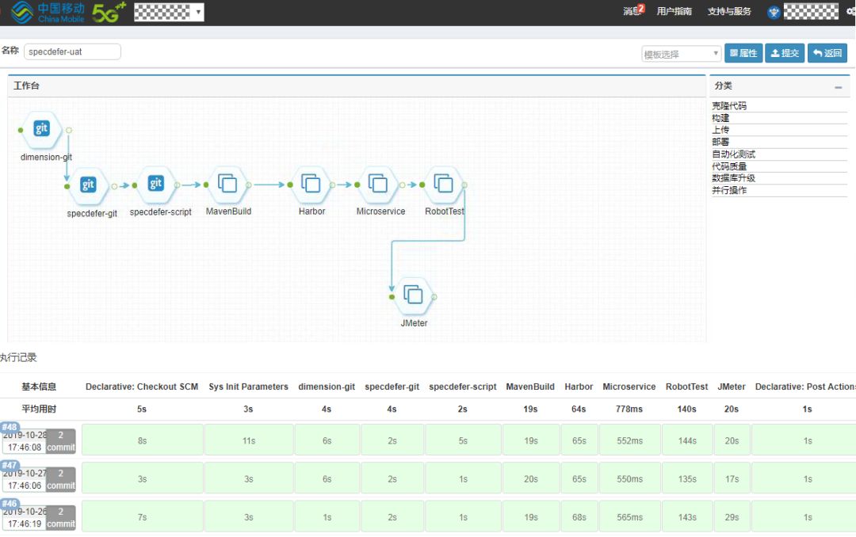Click build #46 JMeter stage cell 29s
Viewport: 856px width, 537px height.
pos(732,516)
